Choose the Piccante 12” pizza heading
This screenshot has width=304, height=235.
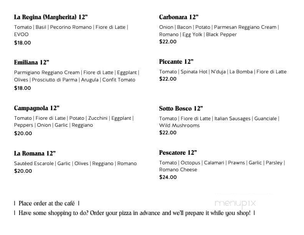click(x=176, y=61)
